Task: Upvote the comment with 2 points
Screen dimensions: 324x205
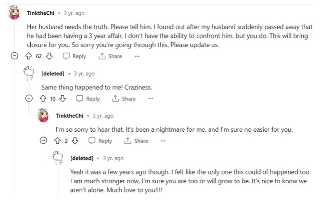Action: coord(58,141)
